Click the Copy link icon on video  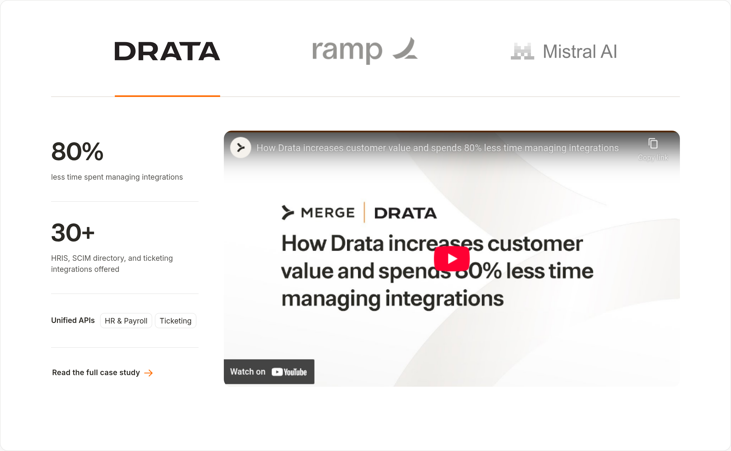pos(653,149)
